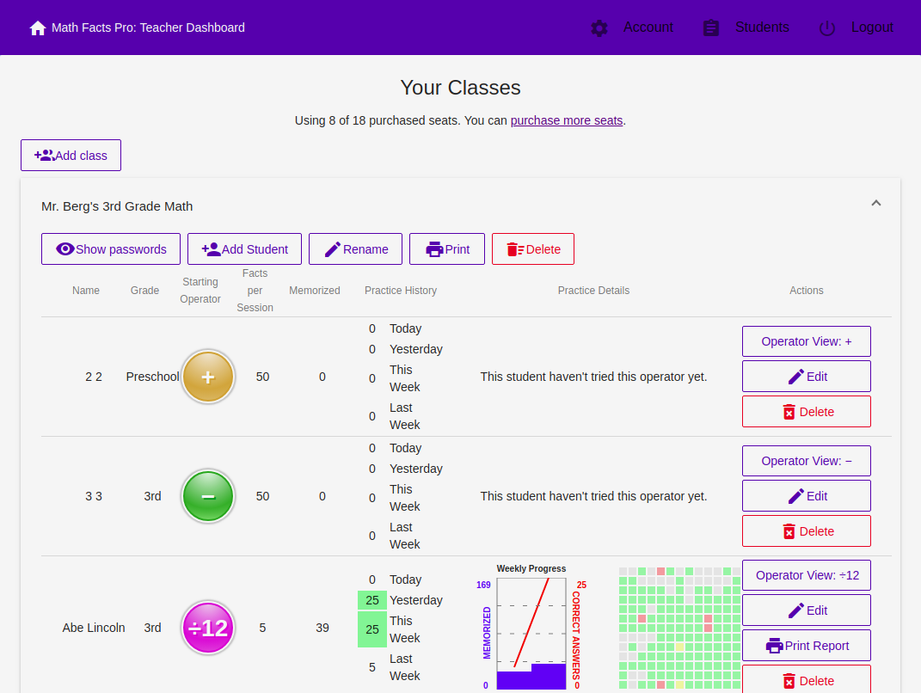Click Abe Lincoln's memorized count 39
Viewport: 921px width, 693px height.
(322, 628)
